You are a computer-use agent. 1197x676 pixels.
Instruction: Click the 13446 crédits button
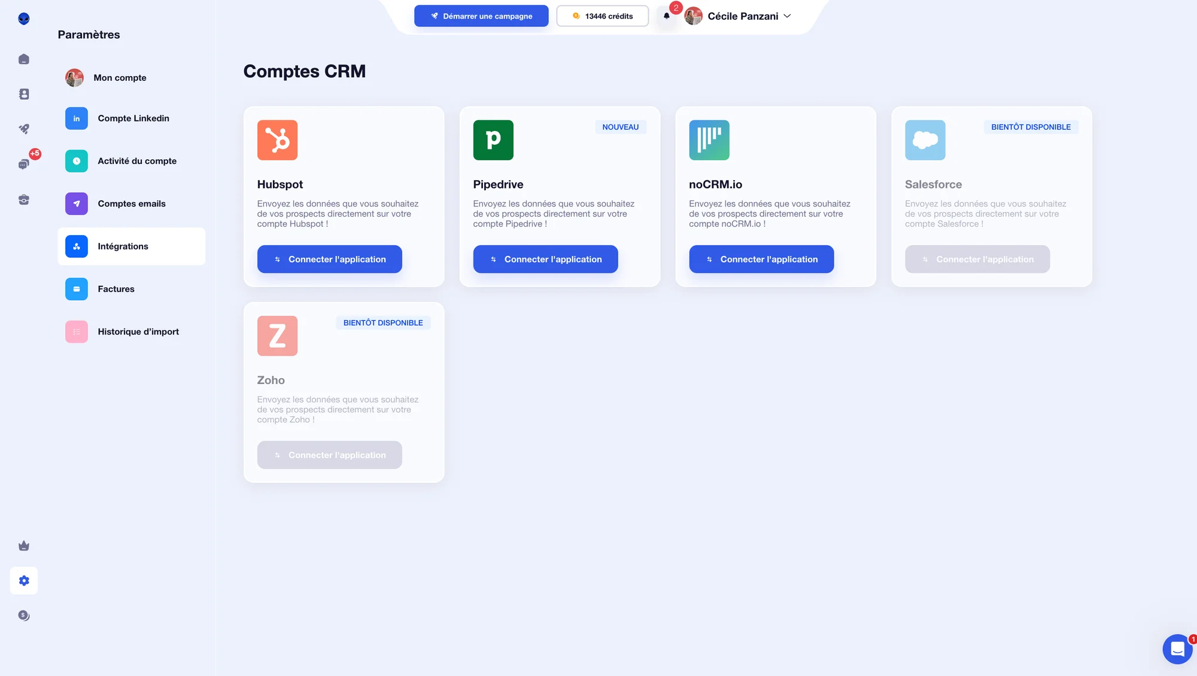602,16
